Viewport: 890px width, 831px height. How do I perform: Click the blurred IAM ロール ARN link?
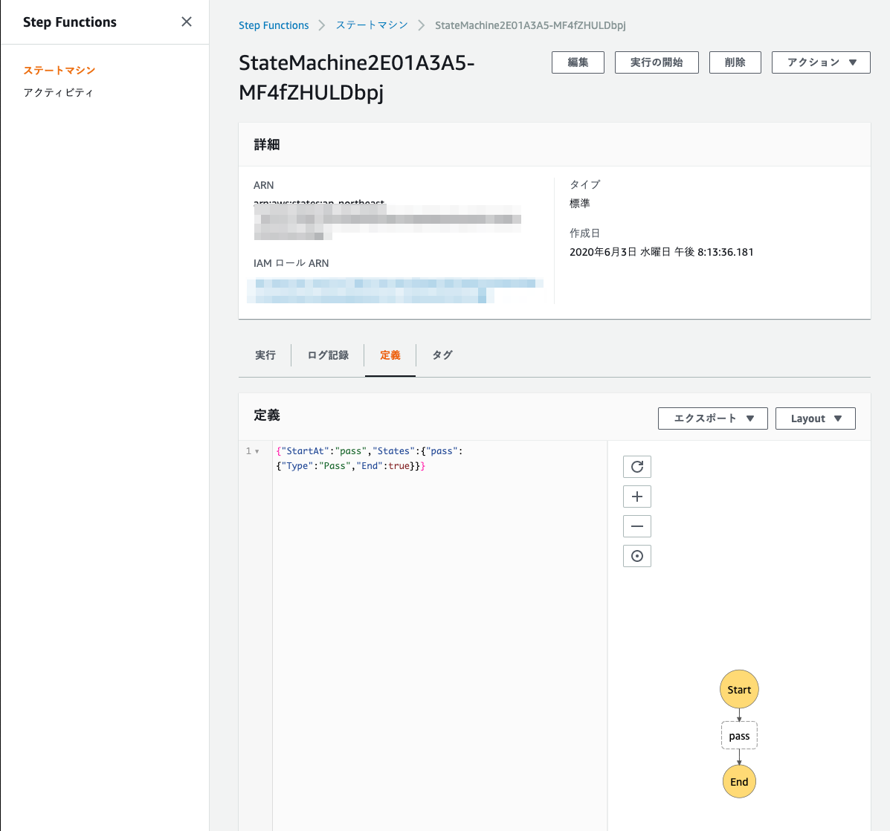click(x=395, y=291)
